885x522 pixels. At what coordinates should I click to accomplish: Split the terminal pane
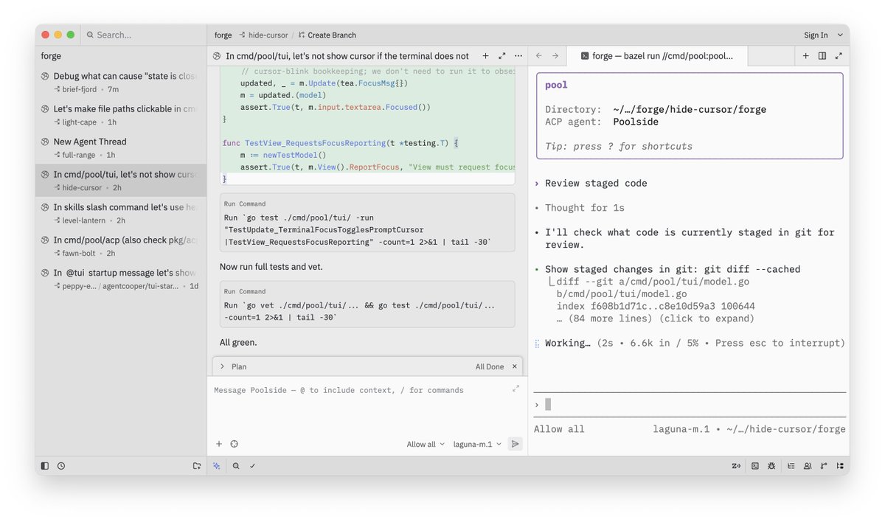click(822, 56)
